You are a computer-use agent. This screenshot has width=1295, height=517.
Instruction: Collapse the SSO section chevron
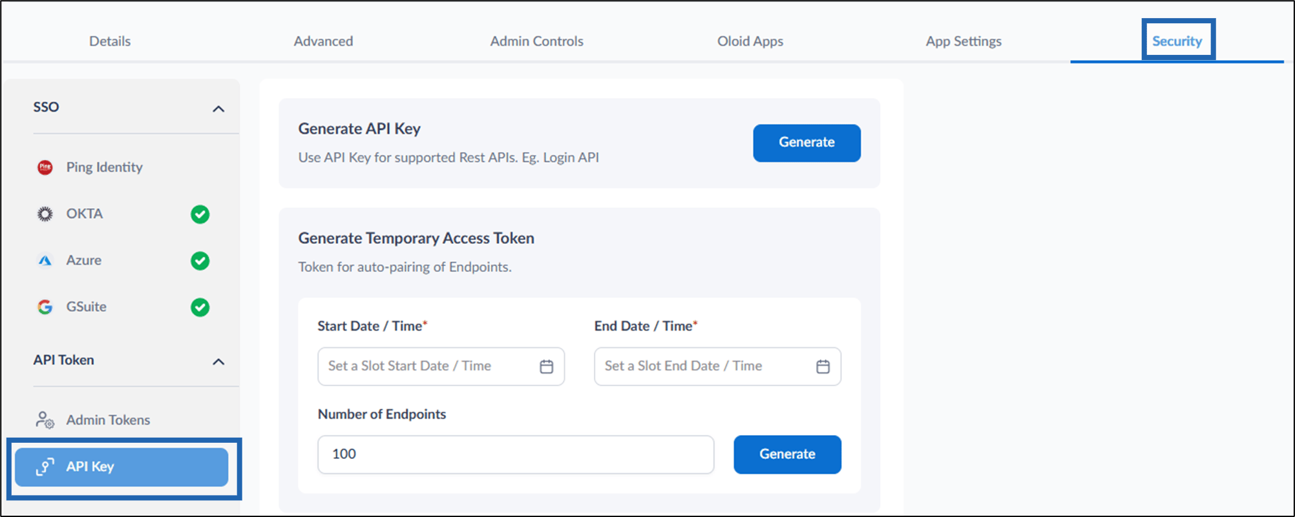point(218,108)
